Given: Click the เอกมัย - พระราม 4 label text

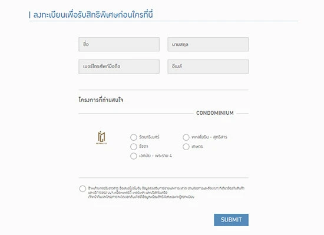Looking at the screenshot, I should tap(156, 155).
